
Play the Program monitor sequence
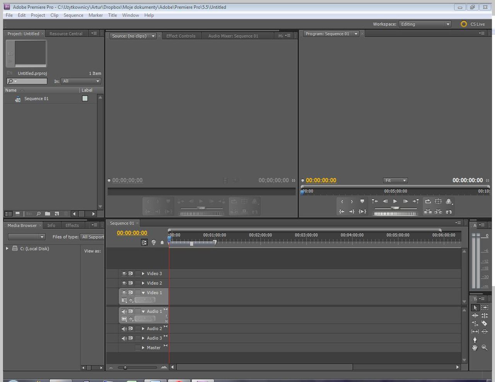[395, 201]
